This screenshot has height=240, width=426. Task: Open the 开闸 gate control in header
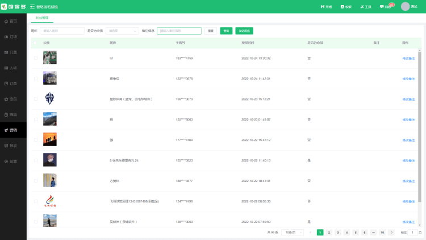[x=325, y=7]
